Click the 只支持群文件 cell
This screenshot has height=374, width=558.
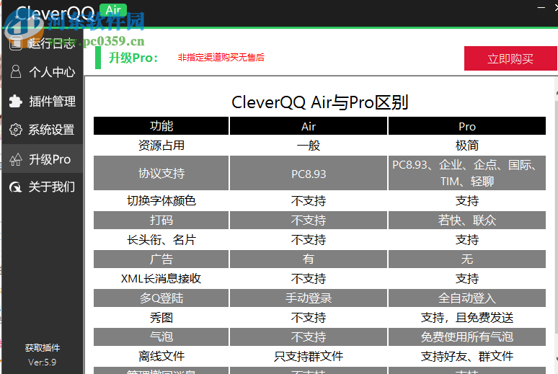click(x=309, y=356)
